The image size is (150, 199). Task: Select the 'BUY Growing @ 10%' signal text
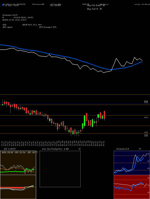(48, 27)
